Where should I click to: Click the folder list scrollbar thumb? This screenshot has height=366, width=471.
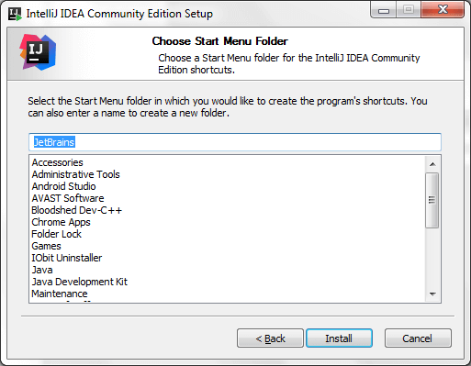point(432,200)
